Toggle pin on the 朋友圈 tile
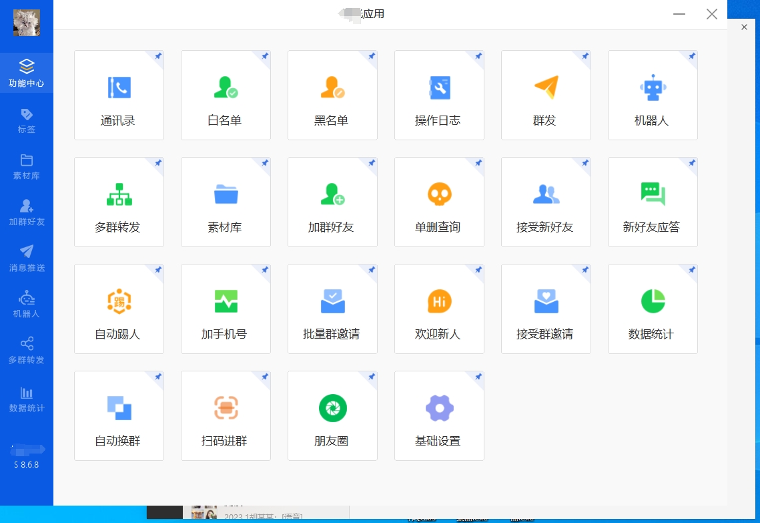Screen dimensions: 760x523 point(371,377)
